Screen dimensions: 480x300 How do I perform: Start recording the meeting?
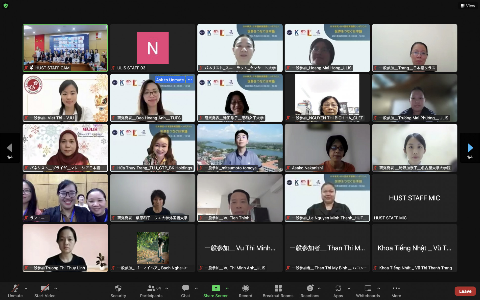[x=245, y=291]
